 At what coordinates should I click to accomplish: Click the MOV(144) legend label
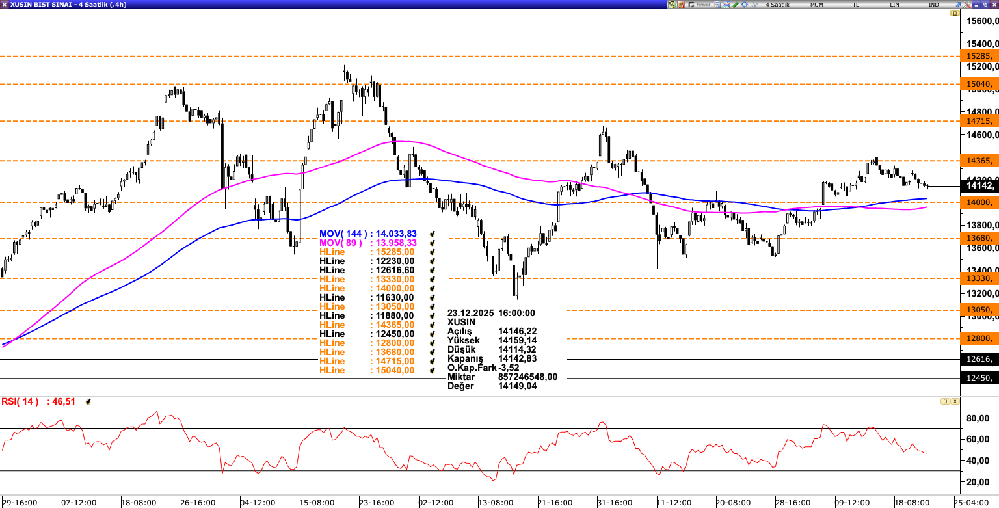point(342,234)
